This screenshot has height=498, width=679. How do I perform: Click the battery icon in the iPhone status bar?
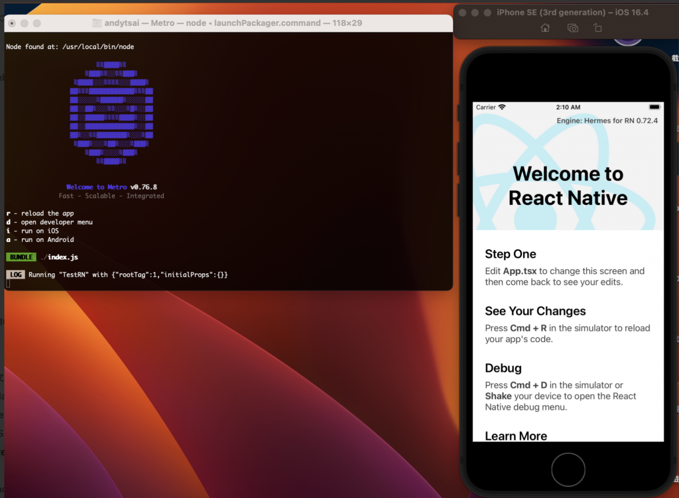point(654,107)
